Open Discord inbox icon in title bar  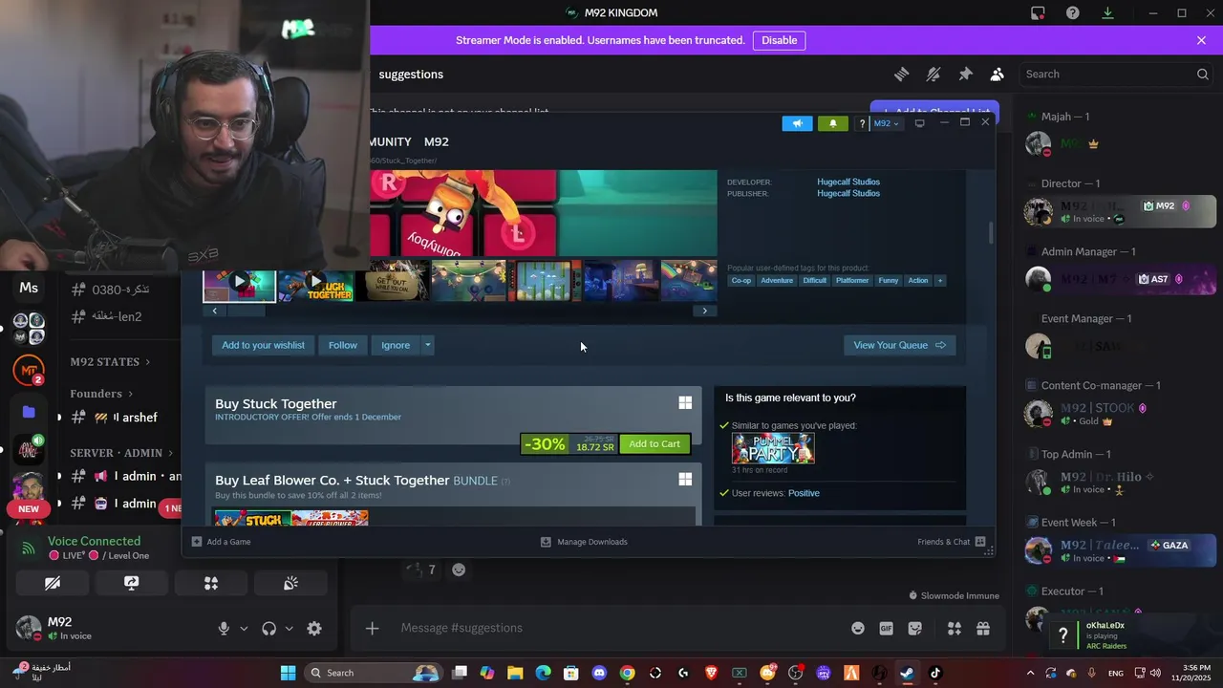[x=1038, y=12]
